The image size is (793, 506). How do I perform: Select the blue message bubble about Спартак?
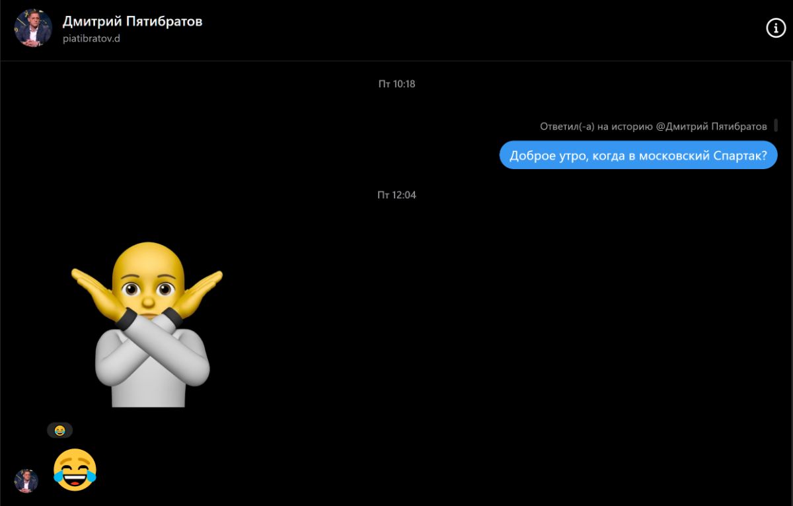click(x=638, y=155)
